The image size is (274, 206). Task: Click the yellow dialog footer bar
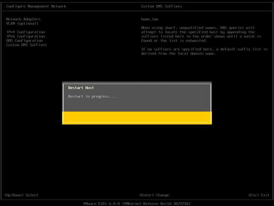click(x=137, y=117)
